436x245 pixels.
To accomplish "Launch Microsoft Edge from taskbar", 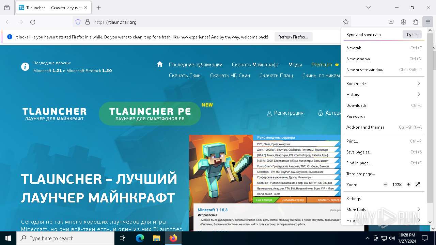I will pos(140,238).
